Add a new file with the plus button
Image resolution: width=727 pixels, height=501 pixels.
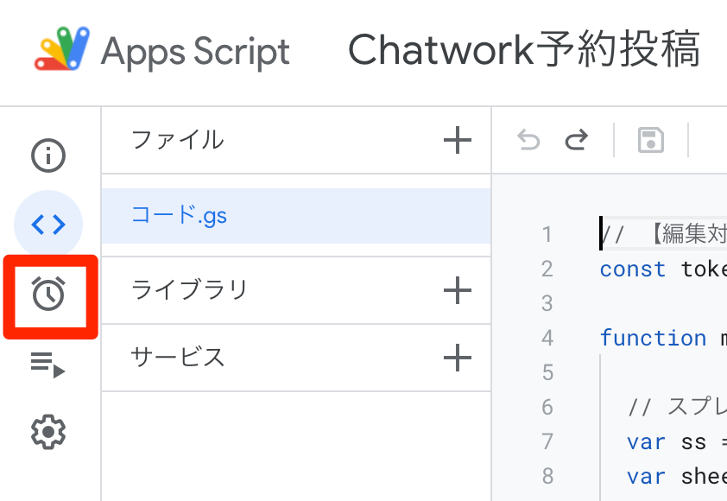(457, 140)
